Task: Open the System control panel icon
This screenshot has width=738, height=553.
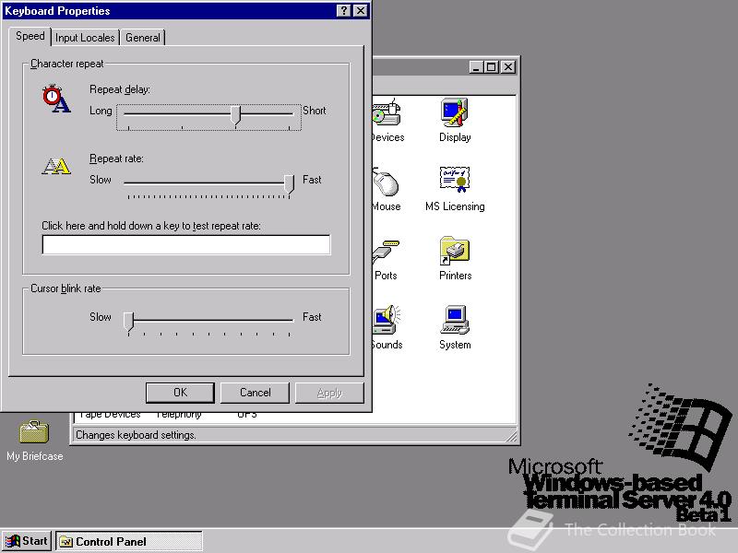Action: point(453,320)
